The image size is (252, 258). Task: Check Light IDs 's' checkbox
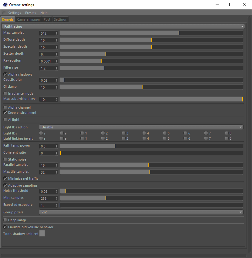(41, 133)
